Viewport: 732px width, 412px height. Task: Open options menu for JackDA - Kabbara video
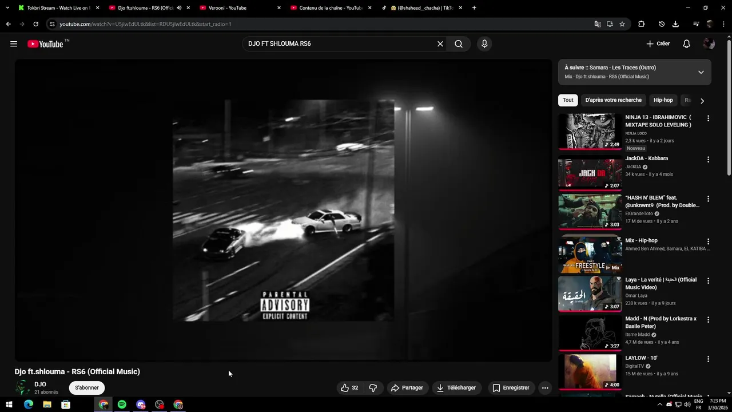708,160
